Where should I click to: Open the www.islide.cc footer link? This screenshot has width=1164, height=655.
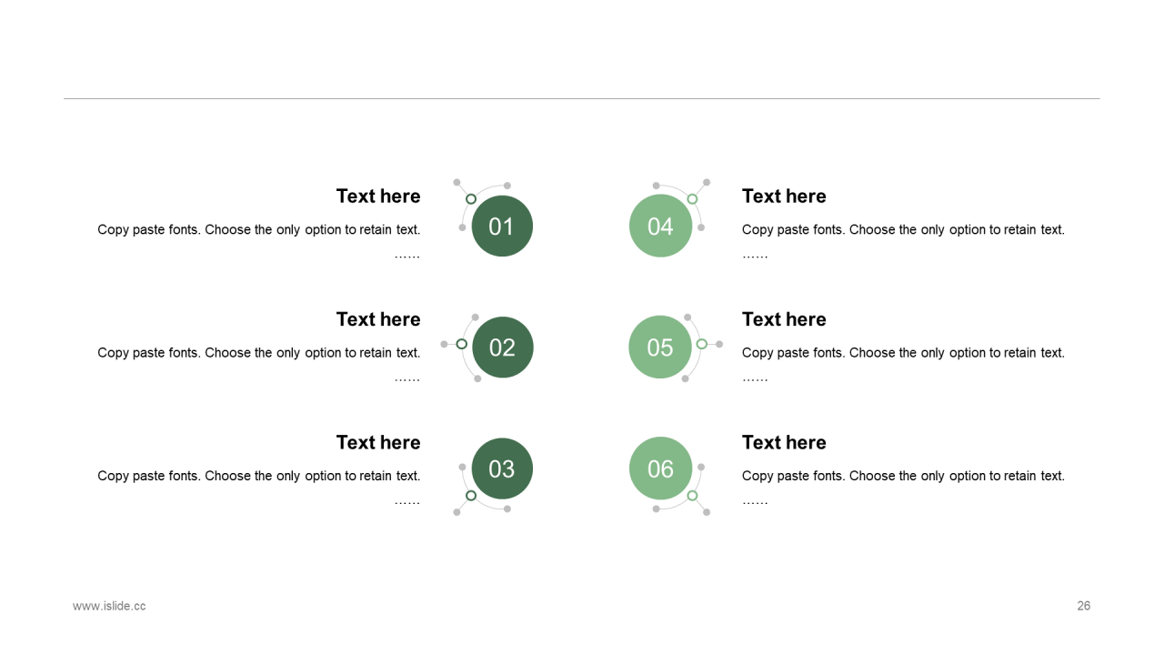109,606
